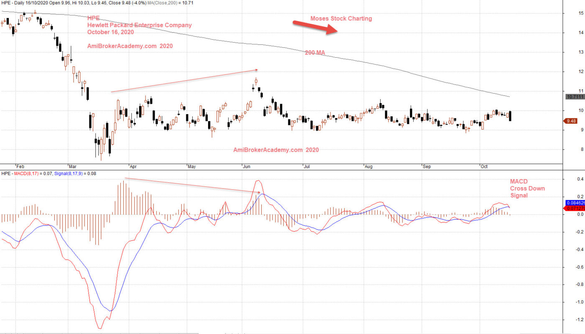Select the Oct month label on the time axis

[484, 166]
